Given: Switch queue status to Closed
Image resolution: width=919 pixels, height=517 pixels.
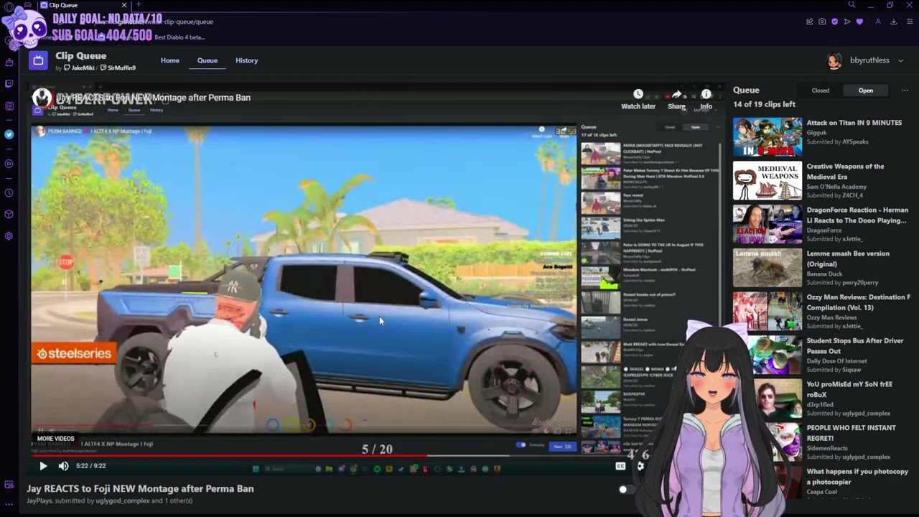Looking at the screenshot, I should tap(821, 90).
